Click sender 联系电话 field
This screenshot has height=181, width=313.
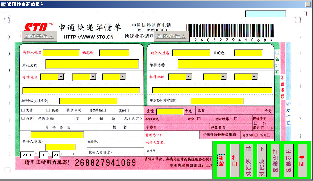[x=88, y=101]
